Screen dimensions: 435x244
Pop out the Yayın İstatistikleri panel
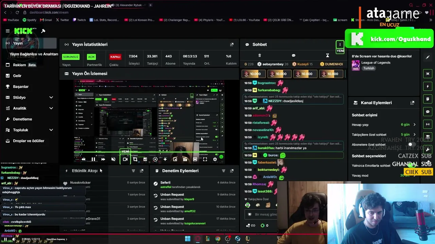click(232, 44)
